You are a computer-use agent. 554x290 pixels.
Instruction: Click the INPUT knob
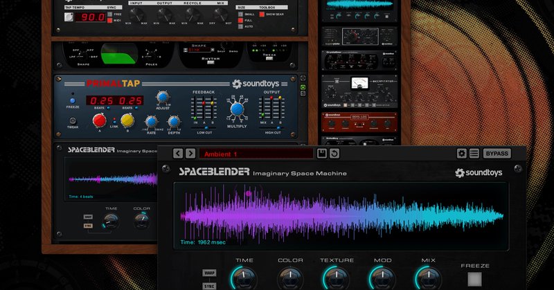[136, 15]
